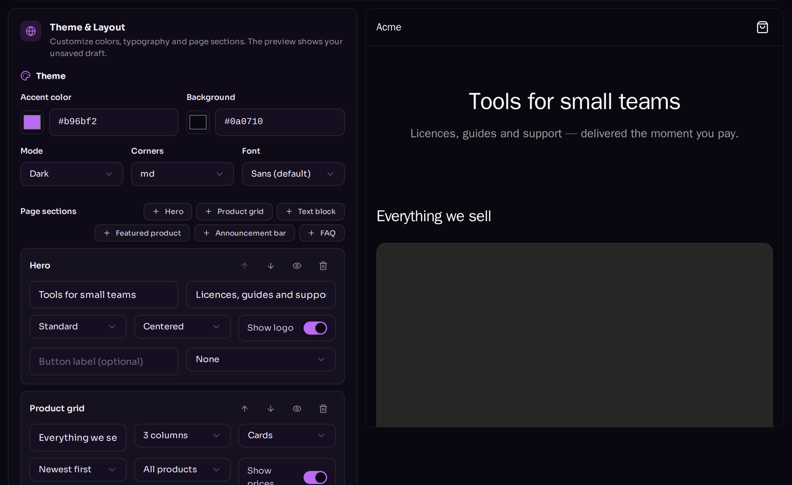
Task: Move the Hero section down
Action: pyautogui.click(x=271, y=266)
